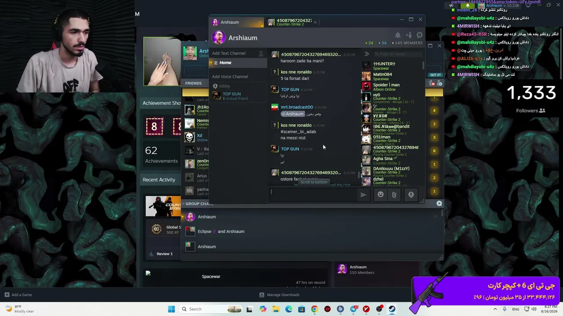The image size is (563, 316).
Task: Click Scroll to bottom in chat
Action: 314,182
